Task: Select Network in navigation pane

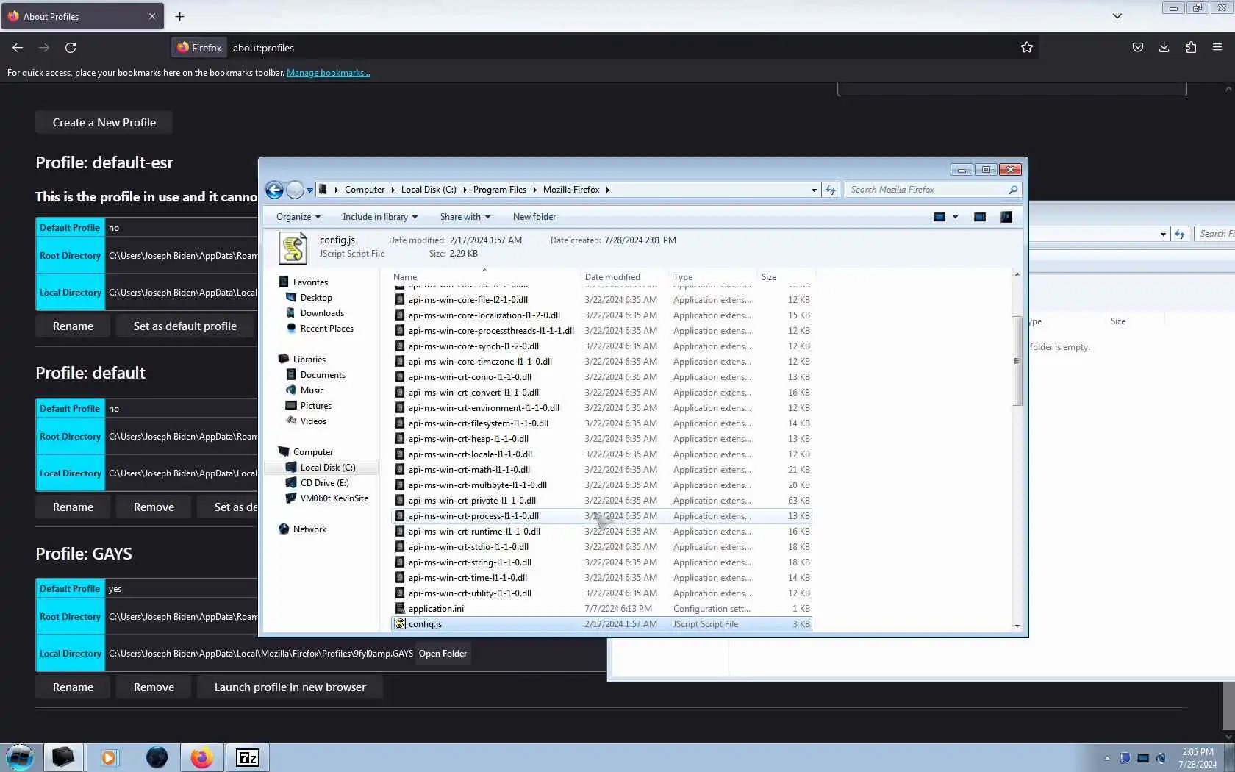Action: 309,529
